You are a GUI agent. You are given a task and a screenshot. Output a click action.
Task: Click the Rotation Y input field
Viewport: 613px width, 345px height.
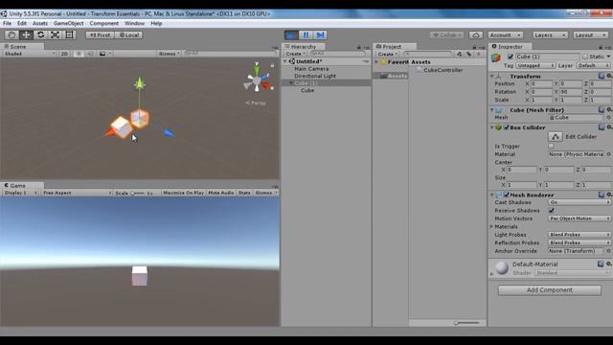click(571, 92)
